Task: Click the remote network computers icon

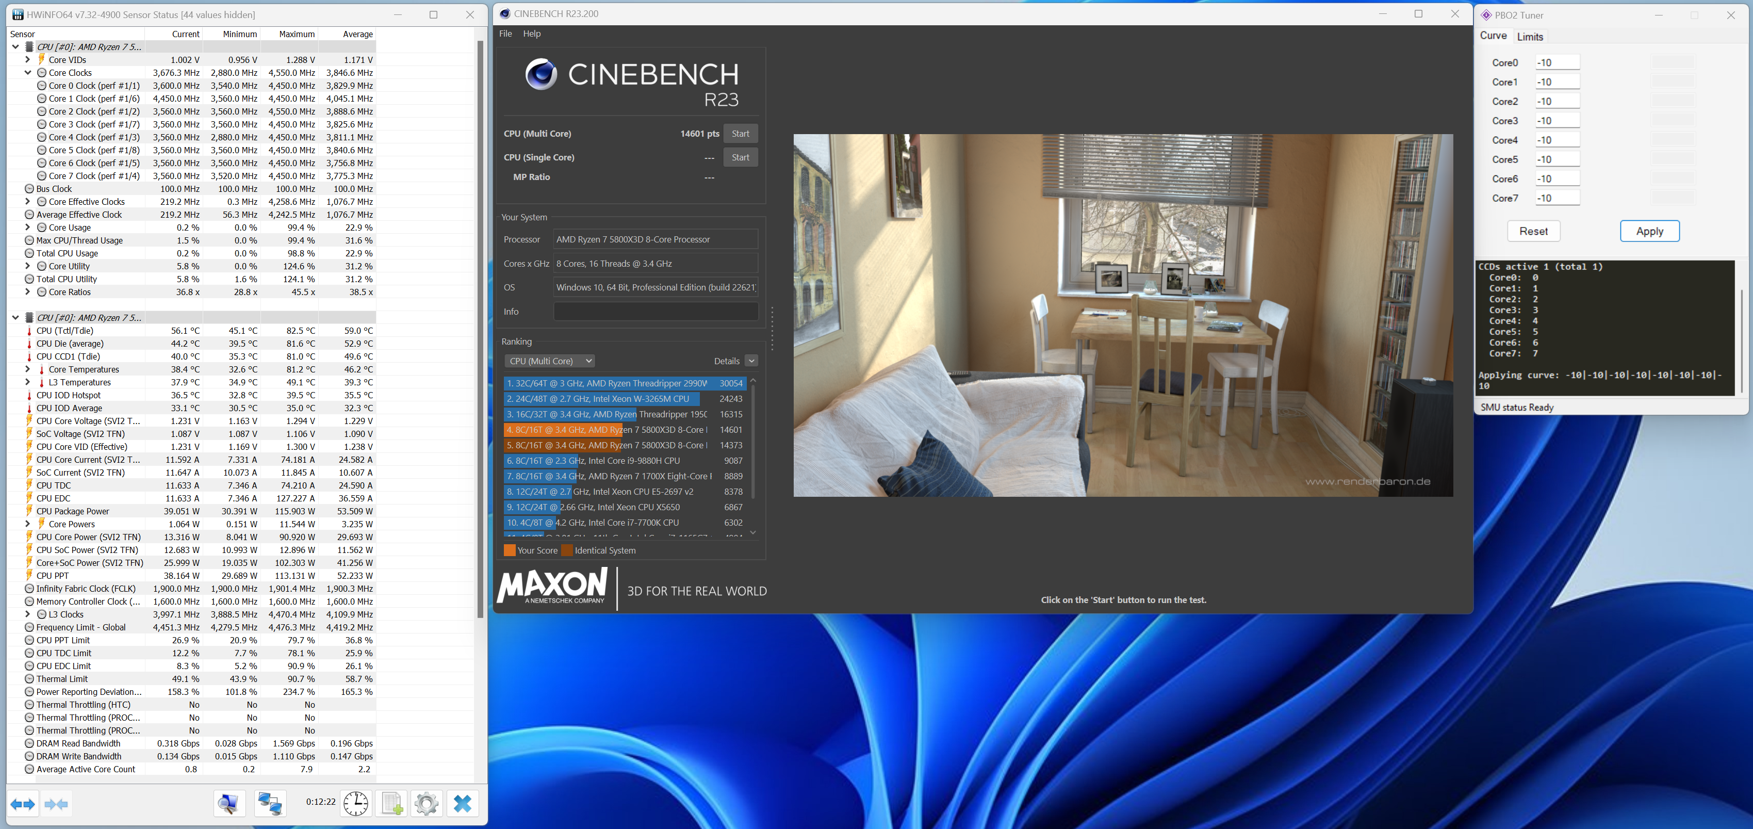Action: 270,804
